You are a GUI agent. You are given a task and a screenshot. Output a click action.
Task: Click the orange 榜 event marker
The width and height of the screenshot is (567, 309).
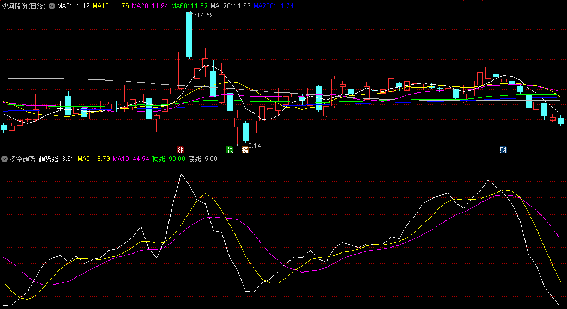245,150
